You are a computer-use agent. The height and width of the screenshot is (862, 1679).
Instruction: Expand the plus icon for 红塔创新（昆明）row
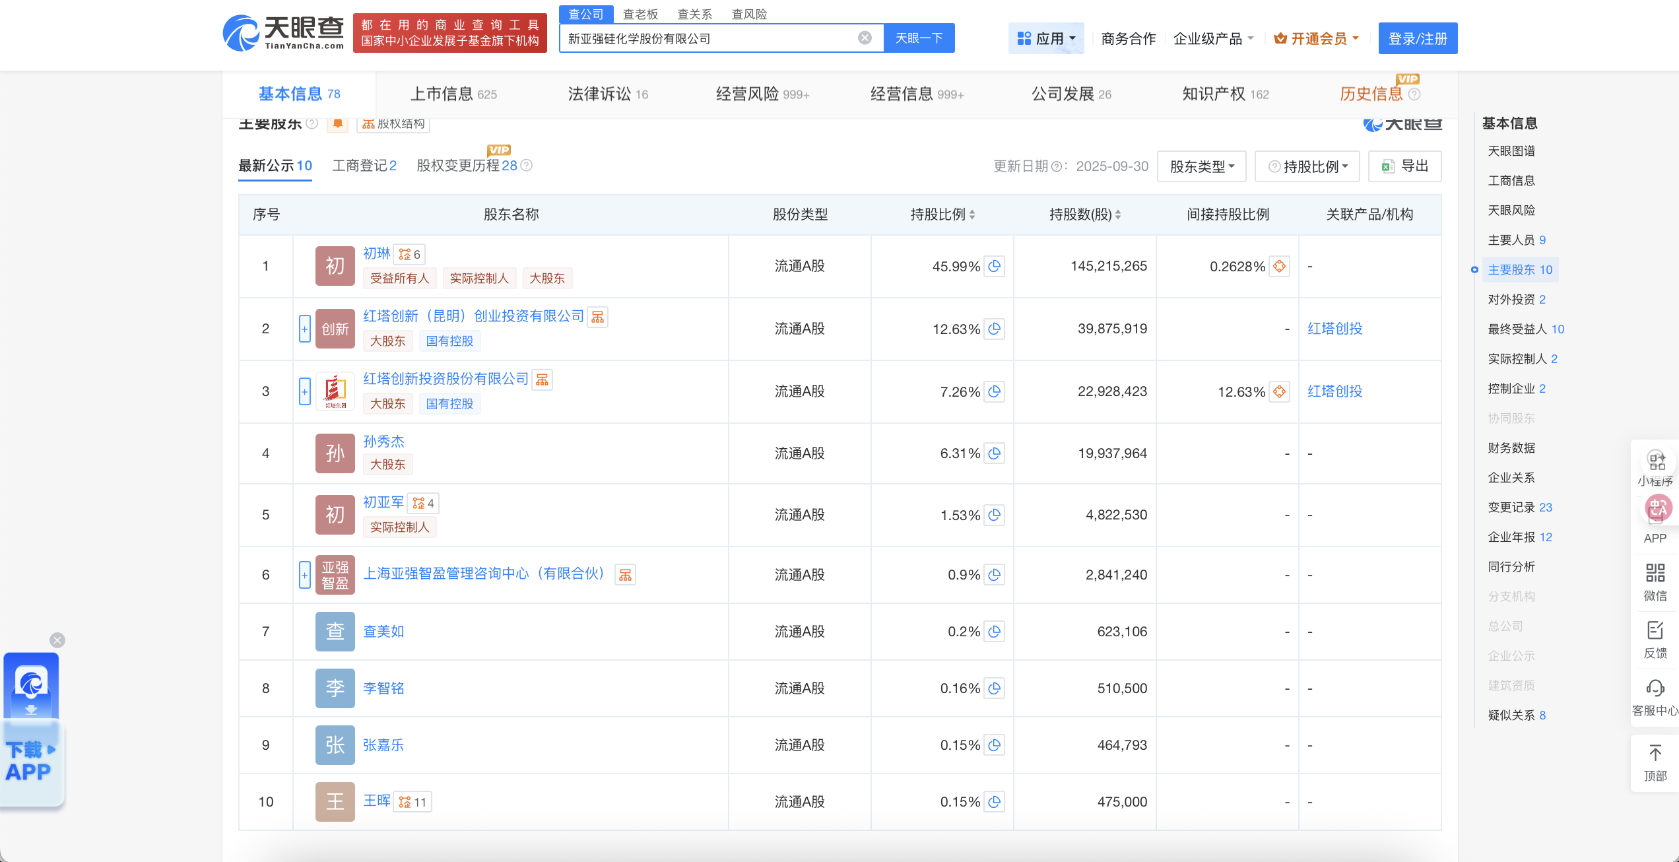(x=305, y=328)
